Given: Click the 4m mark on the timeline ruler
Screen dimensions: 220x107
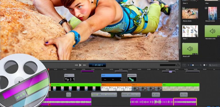Looking at the screenshot, I should 214,69.
